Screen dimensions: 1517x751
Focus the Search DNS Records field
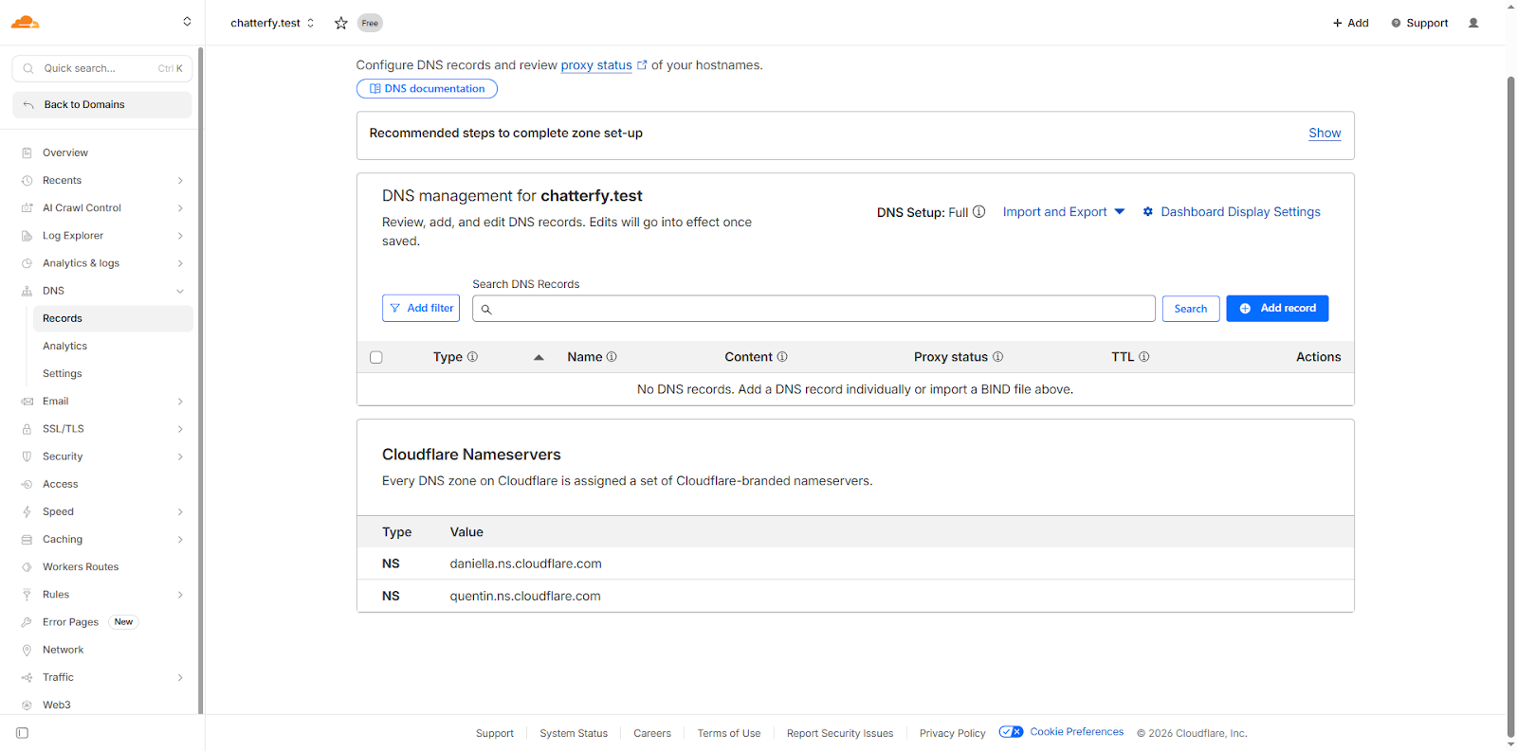[x=813, y=309]
